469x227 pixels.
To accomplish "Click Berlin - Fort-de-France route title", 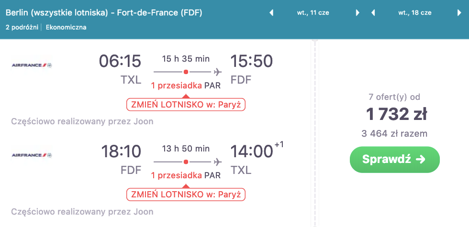I will coord(104,13).
